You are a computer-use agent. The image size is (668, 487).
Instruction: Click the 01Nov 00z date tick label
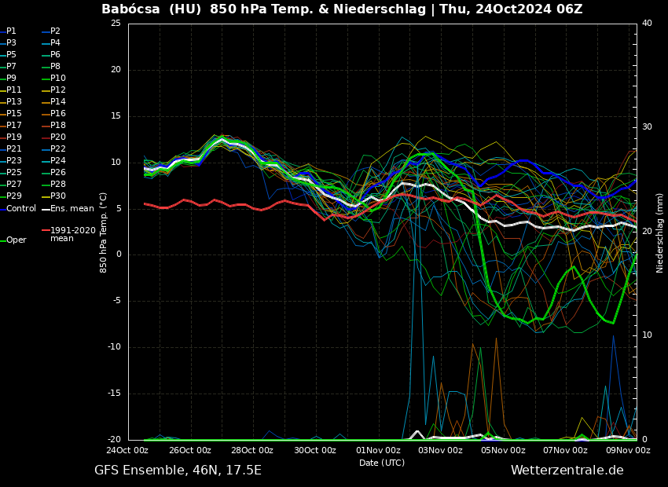[x=378, y=451]
